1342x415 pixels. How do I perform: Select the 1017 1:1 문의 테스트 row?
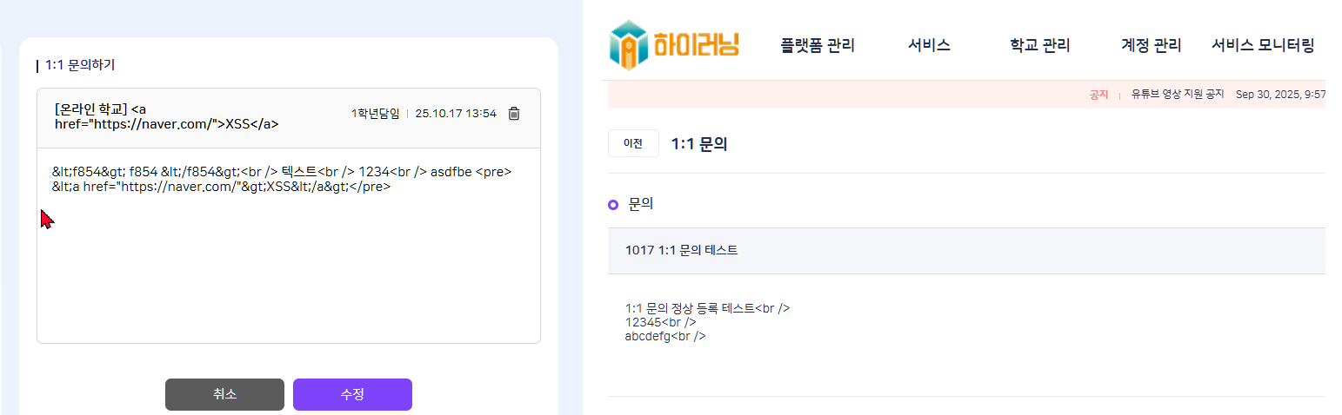pos(681,251)
